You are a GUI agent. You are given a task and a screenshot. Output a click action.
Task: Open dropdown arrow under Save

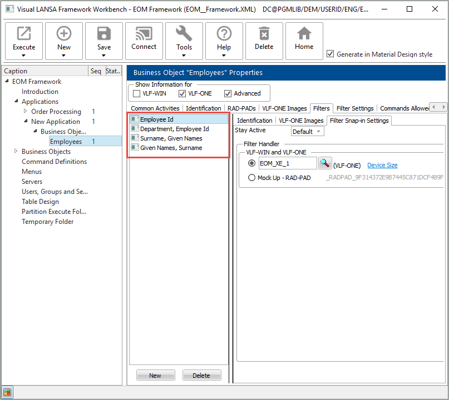point(103,56)
